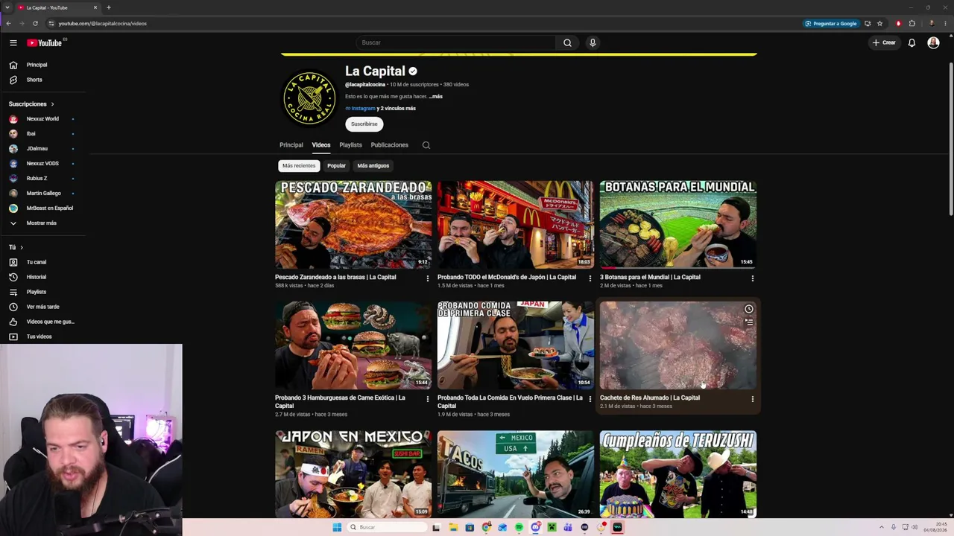Open Tu canal in sidebar
This screenshot has height=536, width=954.
(x=37, y=262)
